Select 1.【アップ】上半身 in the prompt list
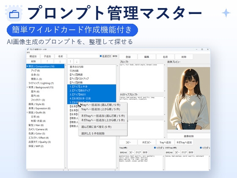 (91, 86)
